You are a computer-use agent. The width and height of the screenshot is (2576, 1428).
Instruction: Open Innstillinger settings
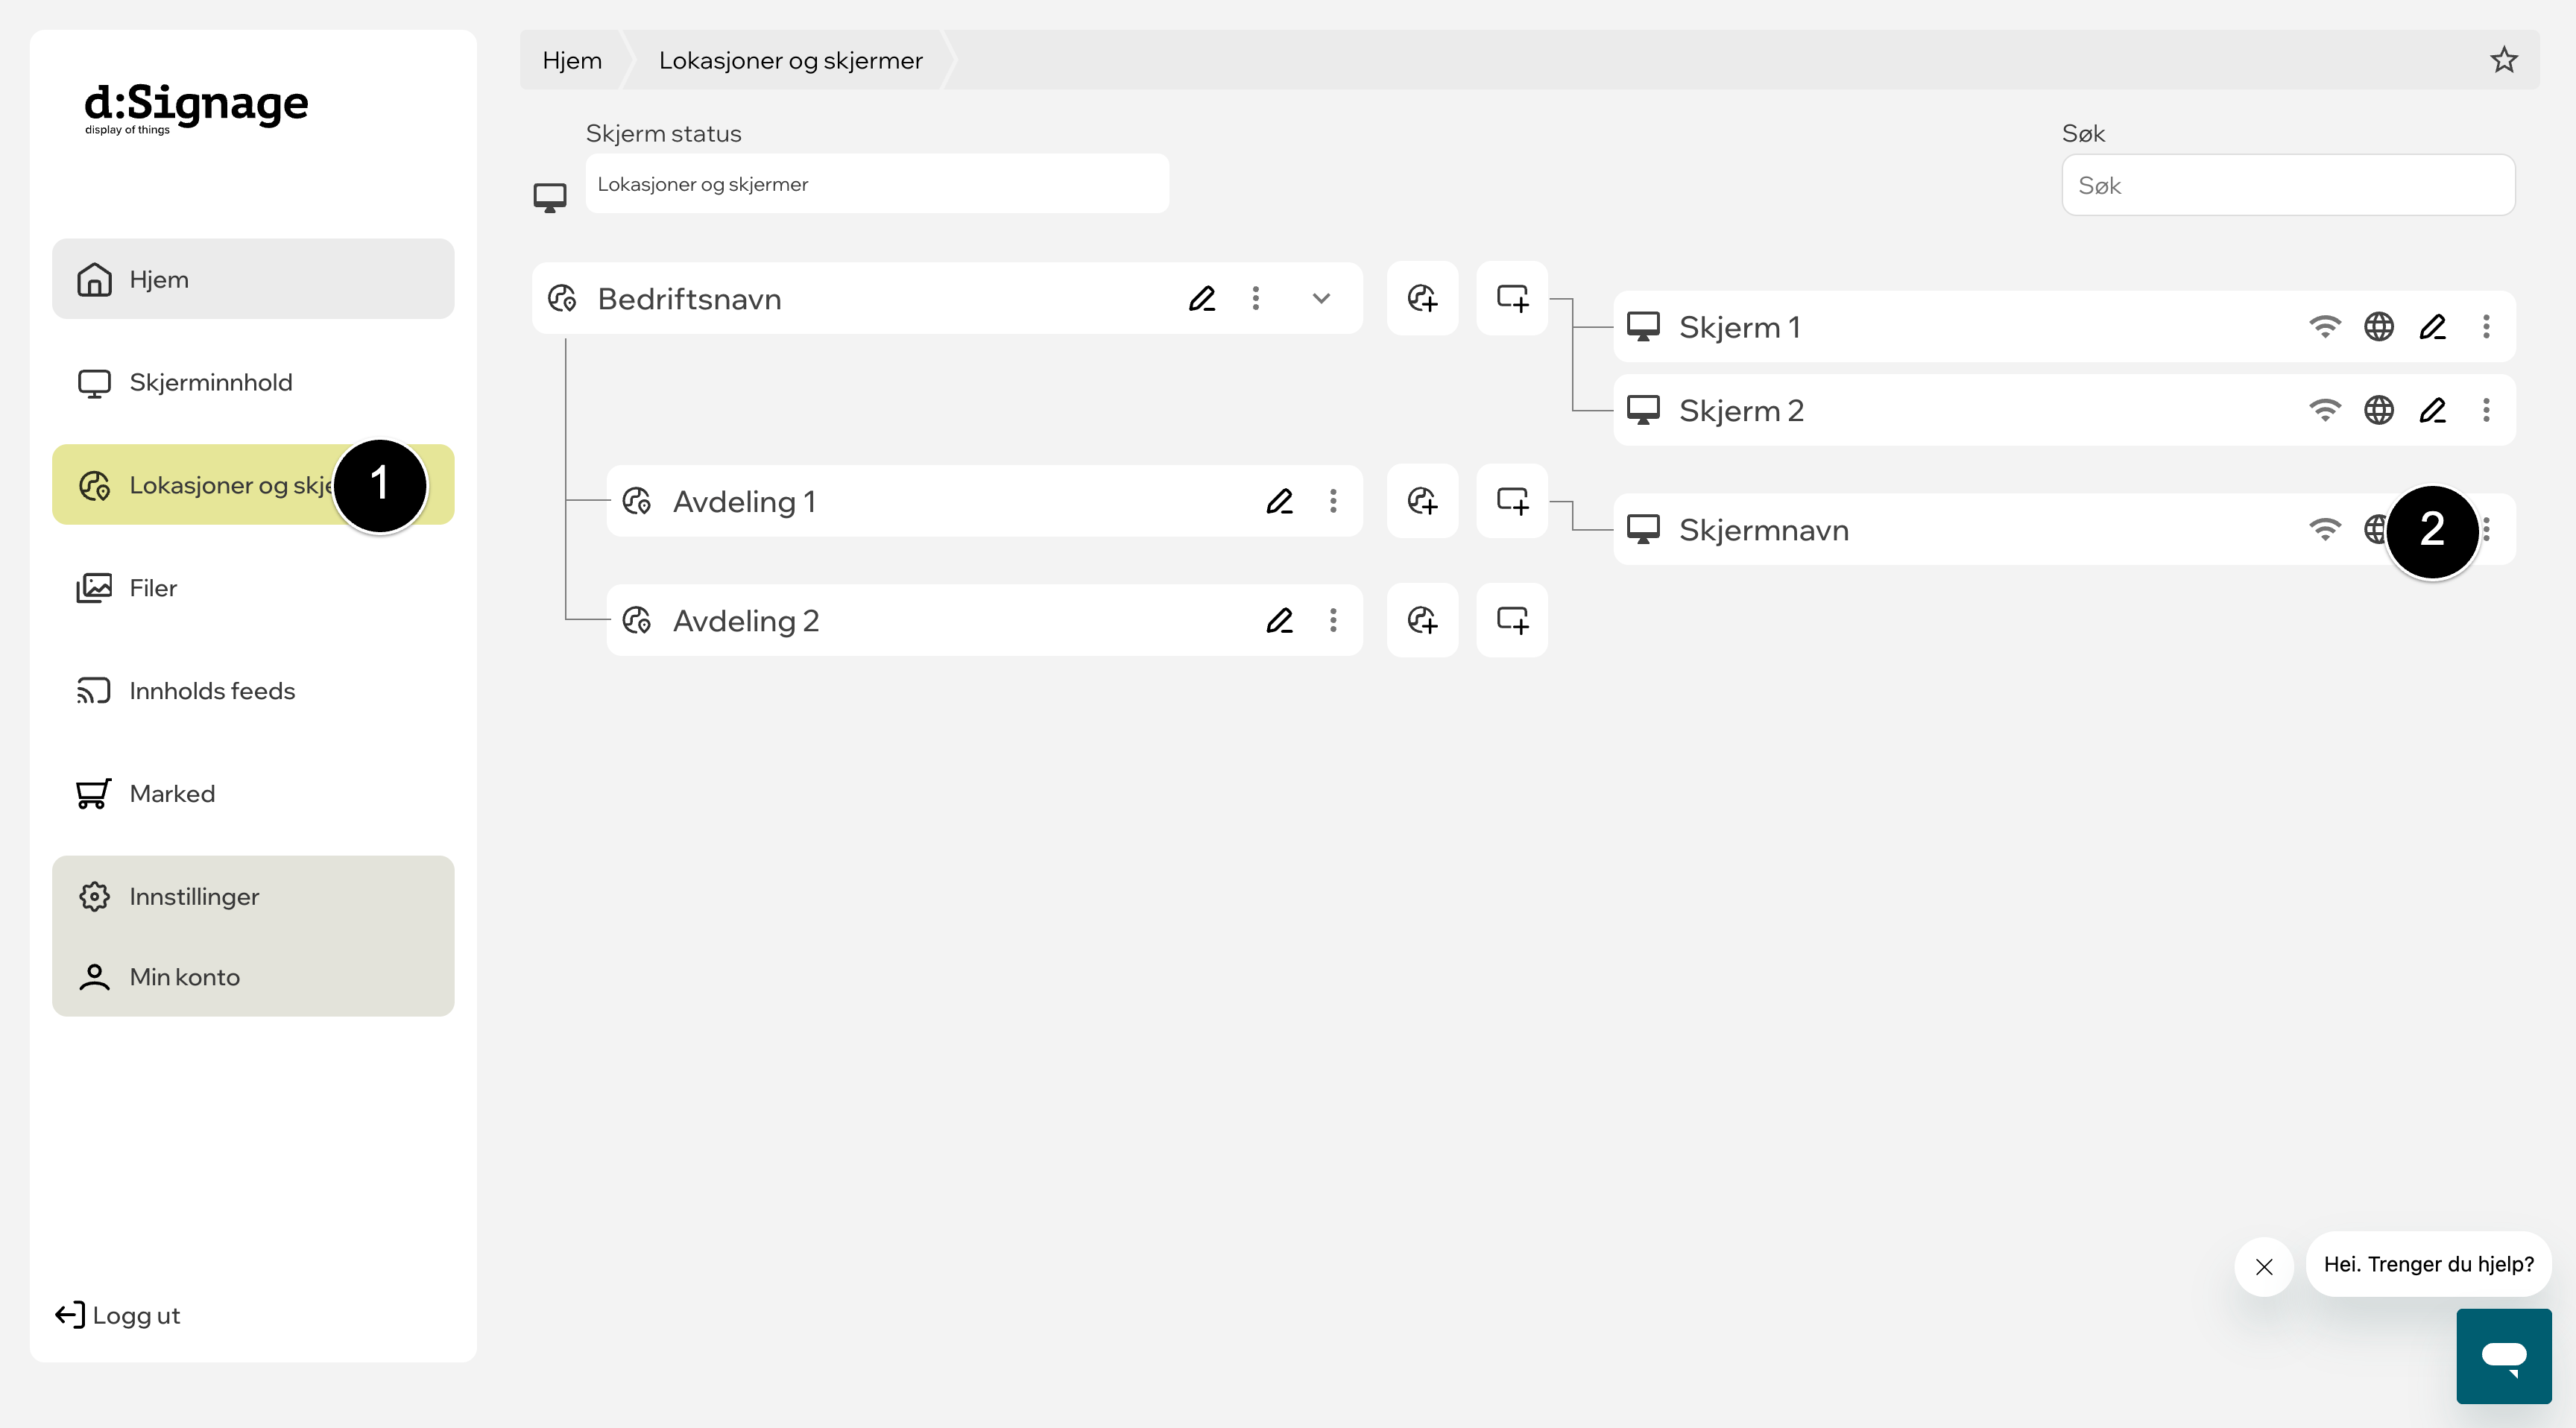(253, 897)
